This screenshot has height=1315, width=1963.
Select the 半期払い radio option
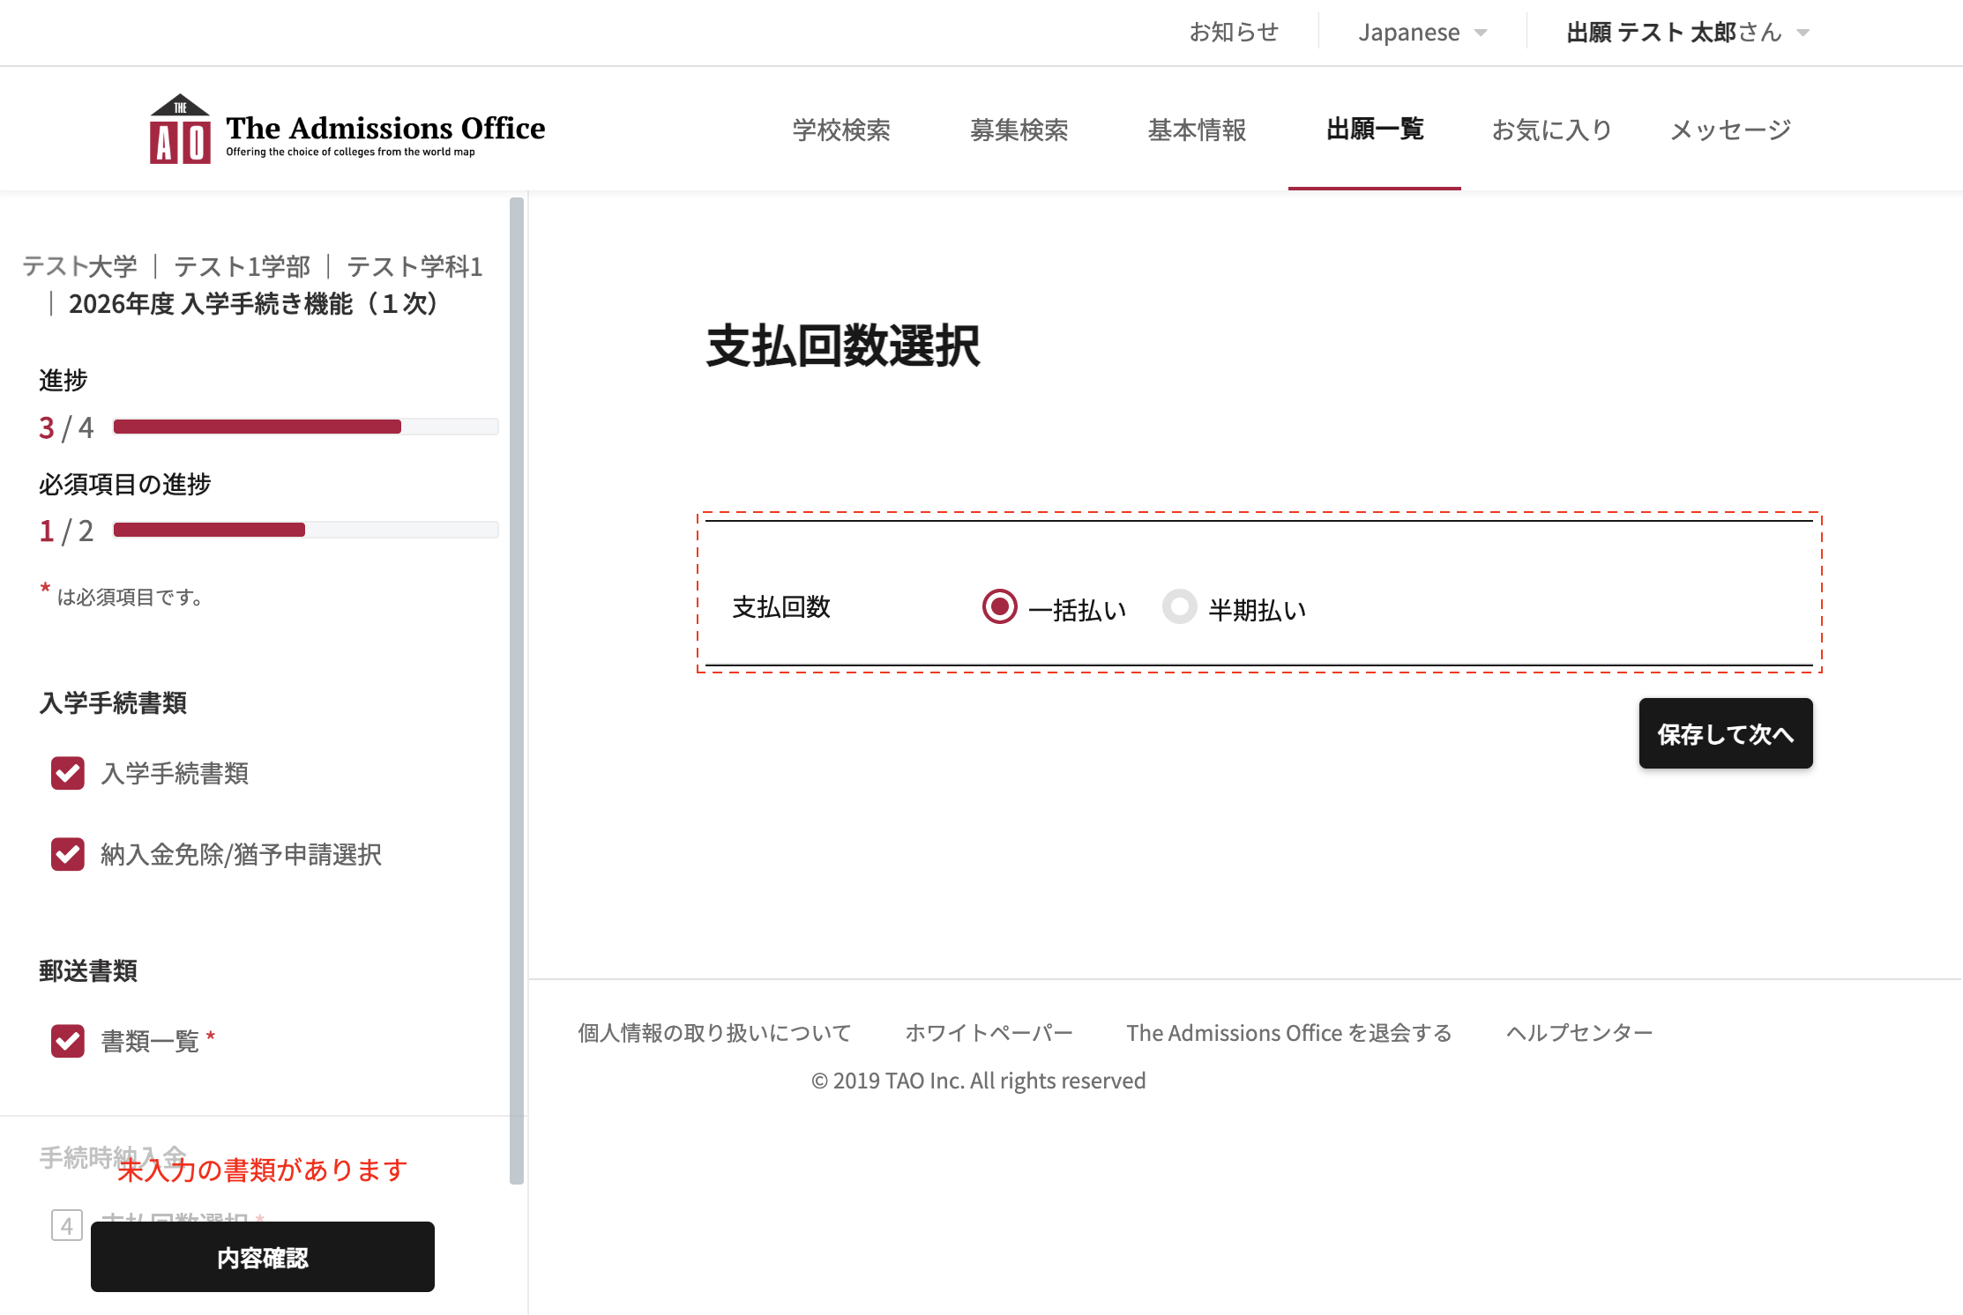[1179, 606]
